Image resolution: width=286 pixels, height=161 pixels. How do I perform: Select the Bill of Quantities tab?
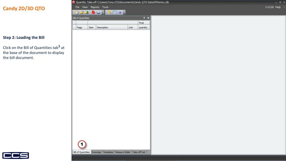(81, 152)
